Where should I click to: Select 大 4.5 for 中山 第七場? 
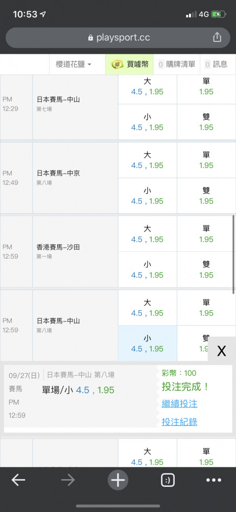pyautogui.click(x=147, y=86)
